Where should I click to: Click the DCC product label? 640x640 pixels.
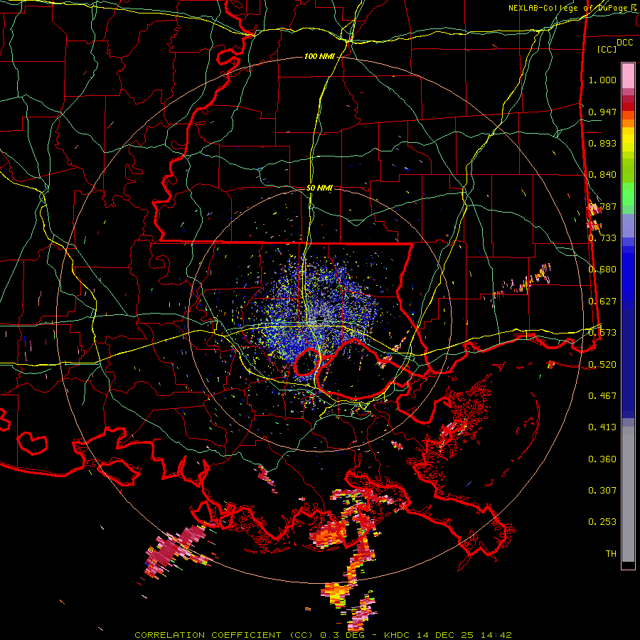click(x=624, y=43)
